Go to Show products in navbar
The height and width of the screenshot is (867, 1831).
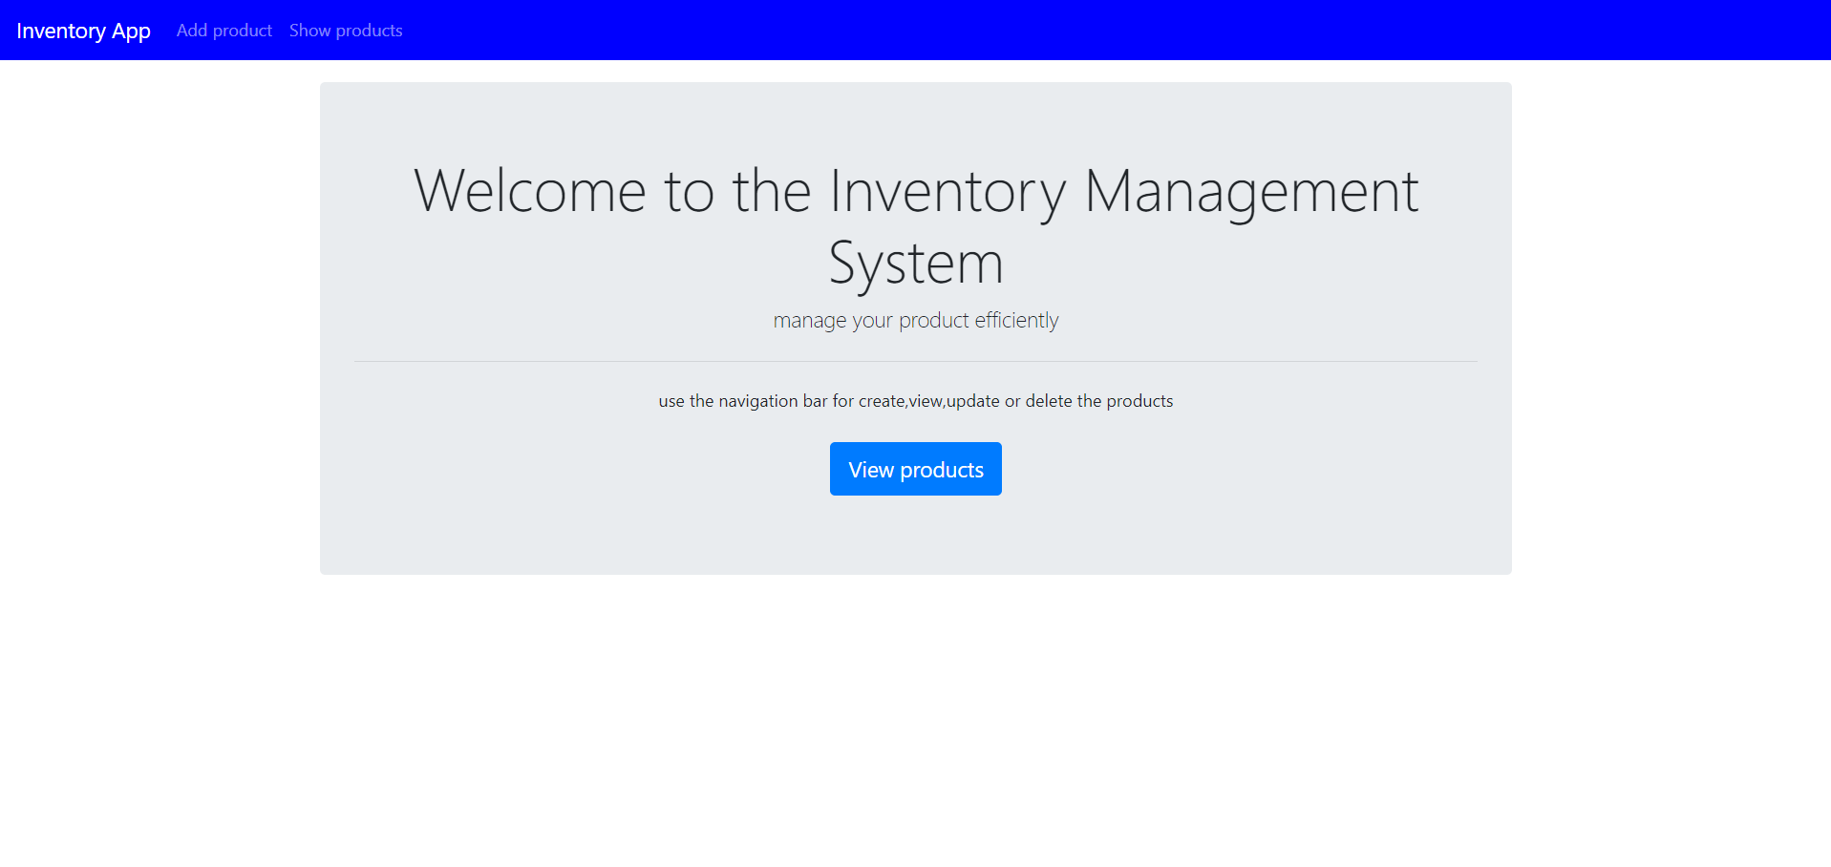click(346, 31)
